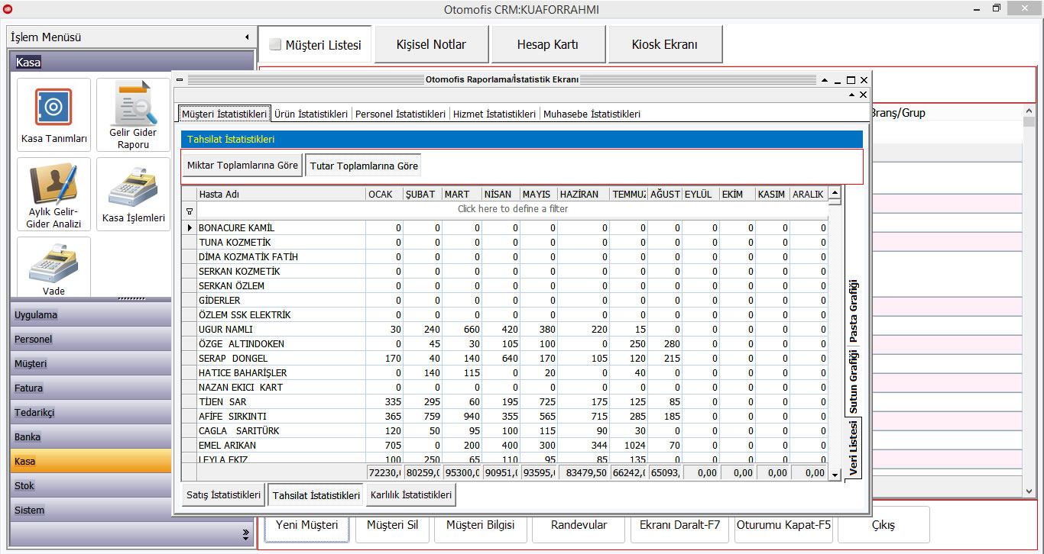
Task: Select row EMEL ARIKAN
Action: coord(505,446)
